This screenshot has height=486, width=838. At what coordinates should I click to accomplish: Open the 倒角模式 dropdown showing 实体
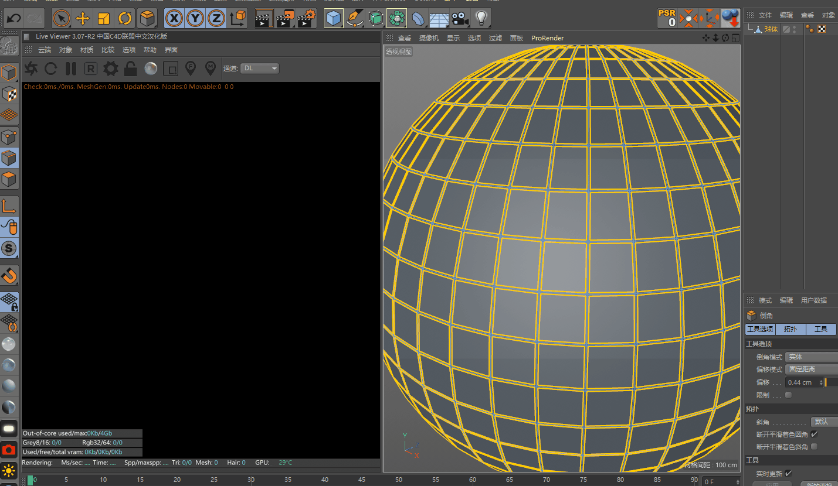tap(812, 357)
